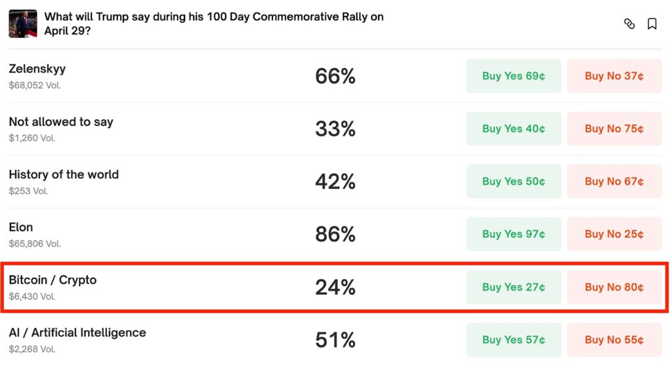Open the Elon outcome row label
The width and height of the screenshot is (672, 365).
click(x=21, y=227)
